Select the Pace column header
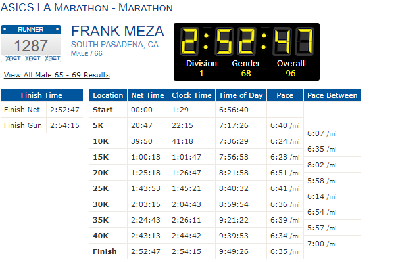Image resolution: width=398 pixels, height=262 pixels. click(285, 95)
